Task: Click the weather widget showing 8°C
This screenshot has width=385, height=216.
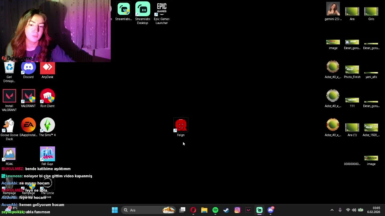Action: 11,209
